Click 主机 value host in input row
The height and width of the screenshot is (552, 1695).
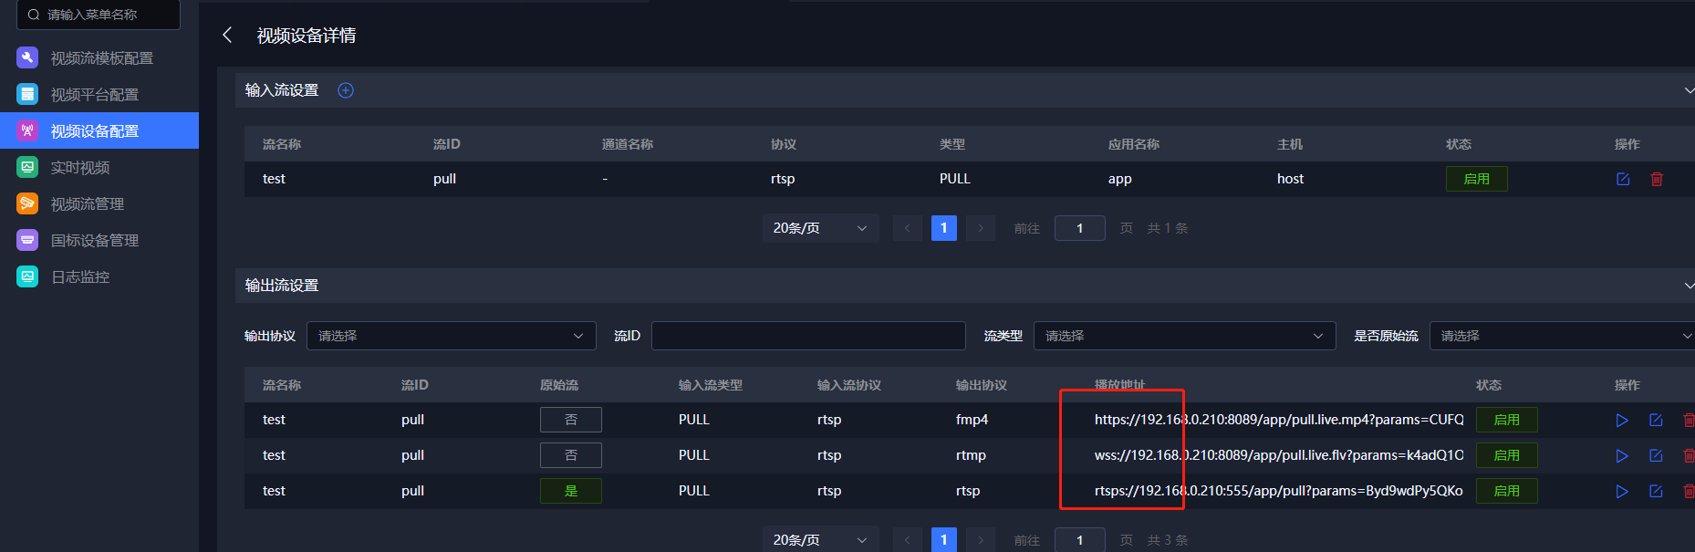1290,179
